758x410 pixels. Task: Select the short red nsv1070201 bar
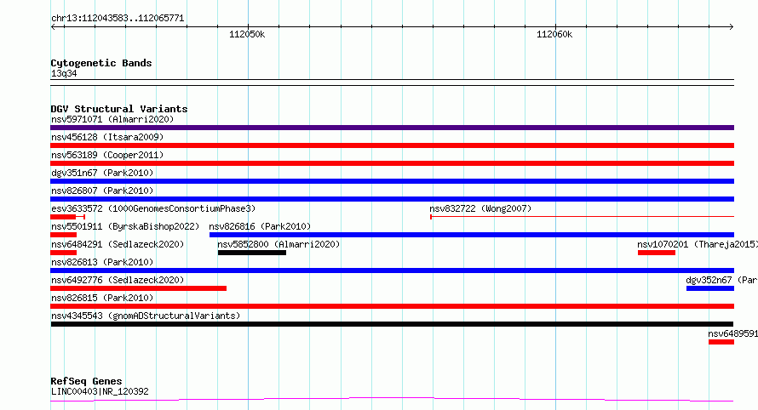(657, 253)
